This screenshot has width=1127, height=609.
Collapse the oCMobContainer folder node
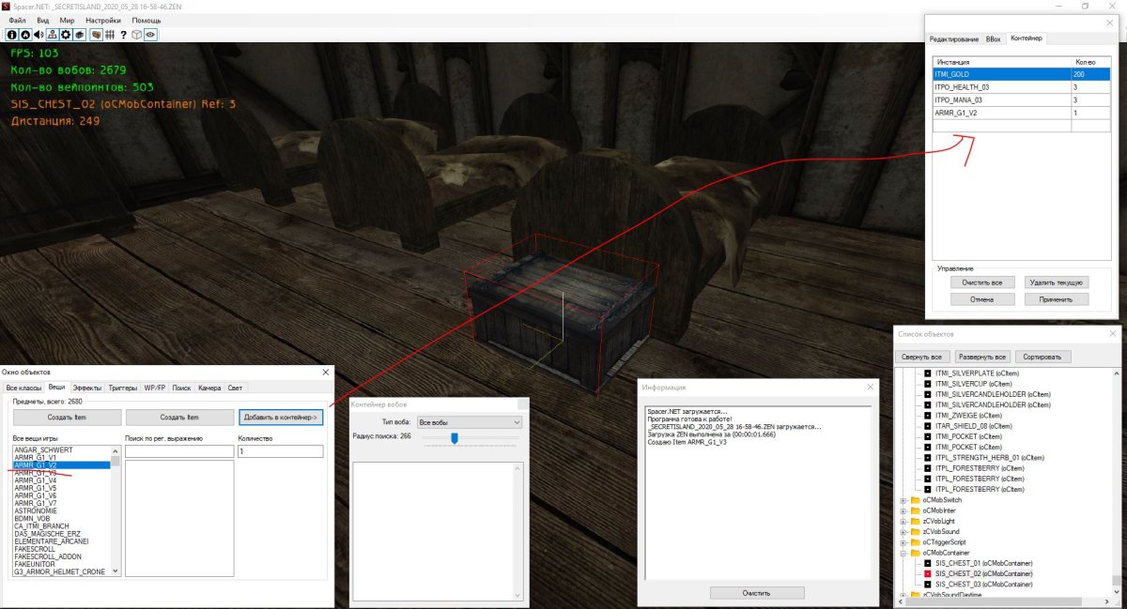(903, 553)
